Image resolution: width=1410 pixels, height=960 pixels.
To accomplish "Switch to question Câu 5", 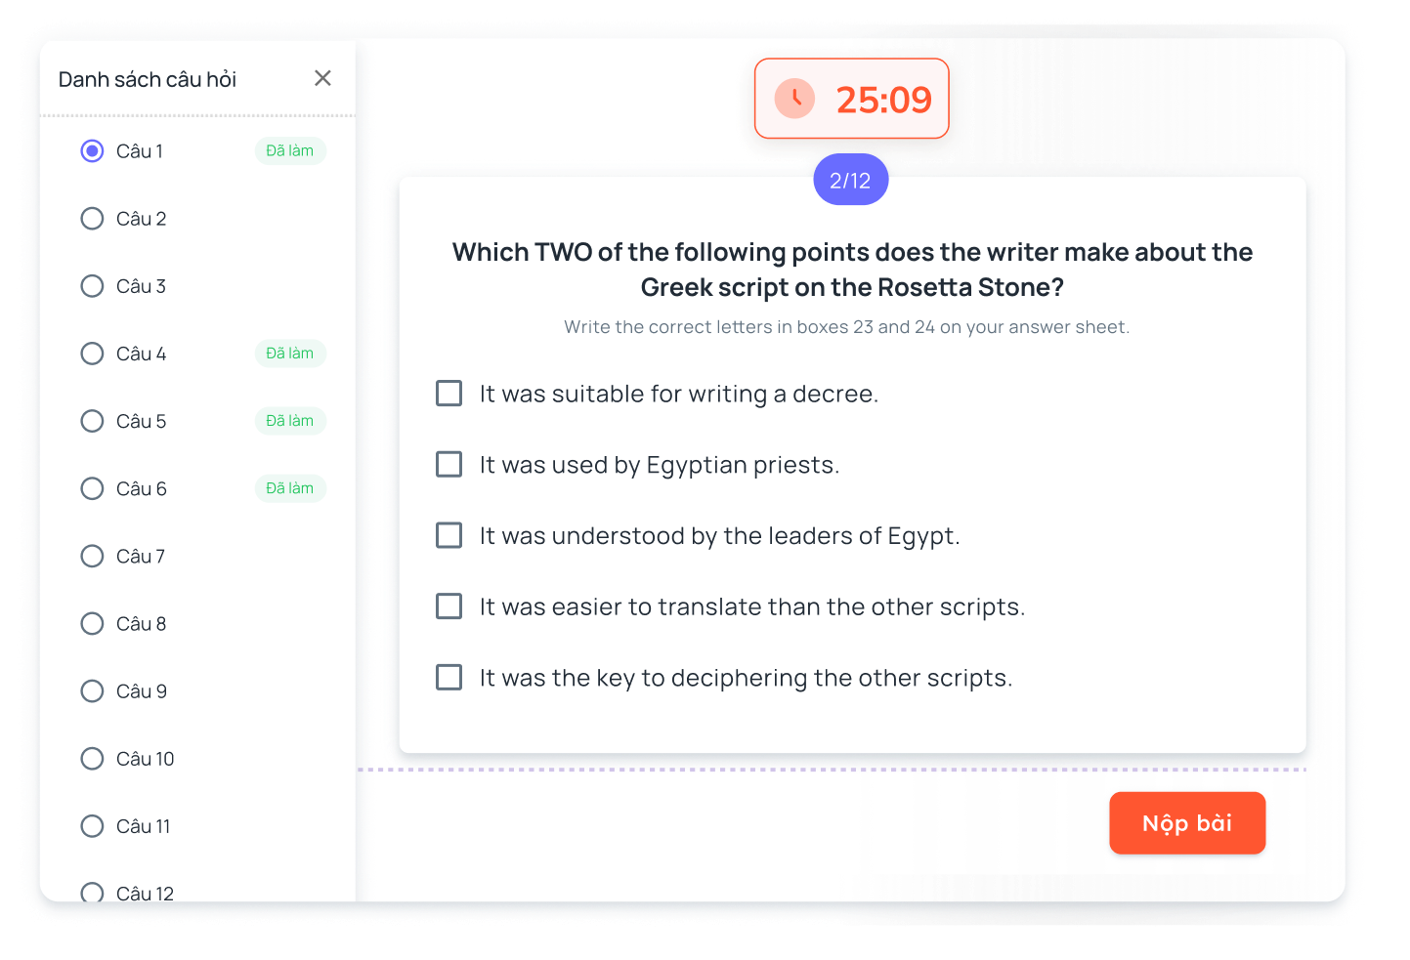I will 92,421.
